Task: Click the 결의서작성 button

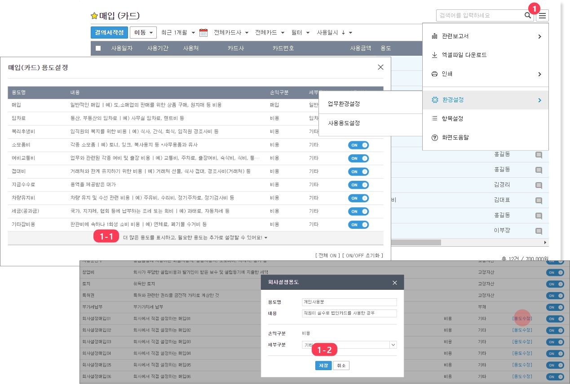Action: [x=109, y=32]
